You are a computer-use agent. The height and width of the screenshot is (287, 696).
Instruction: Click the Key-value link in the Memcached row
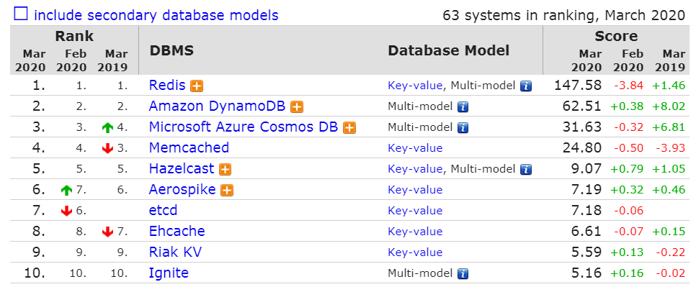415,148
